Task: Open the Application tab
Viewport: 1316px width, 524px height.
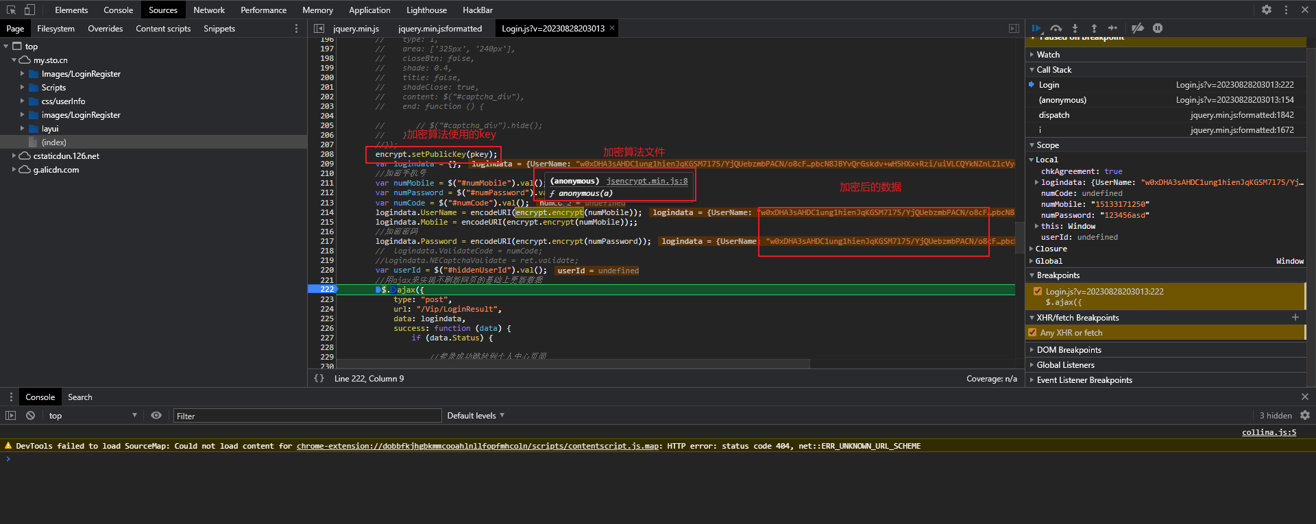Action: [369, 10]
